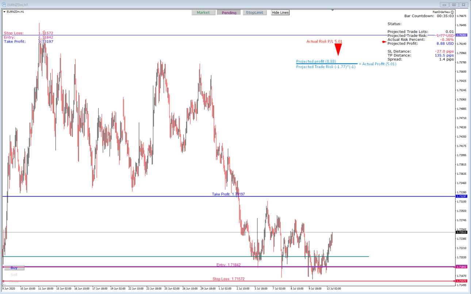Click the 9 Jun 2020 date label

(9, 289)
